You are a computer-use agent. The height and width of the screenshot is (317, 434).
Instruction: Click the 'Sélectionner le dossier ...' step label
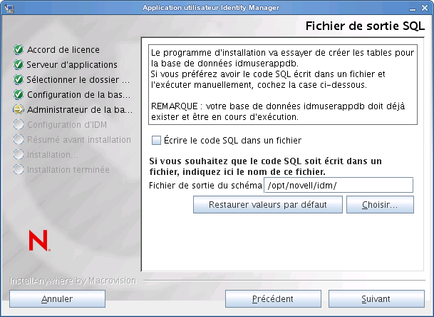click(78, 79)
